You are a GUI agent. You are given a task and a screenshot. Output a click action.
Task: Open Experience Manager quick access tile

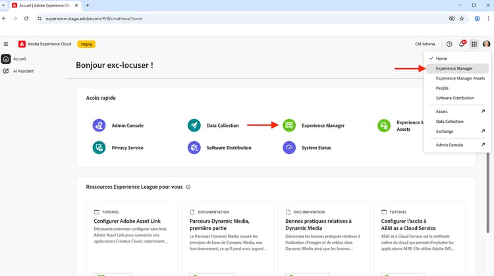point(314,126)
